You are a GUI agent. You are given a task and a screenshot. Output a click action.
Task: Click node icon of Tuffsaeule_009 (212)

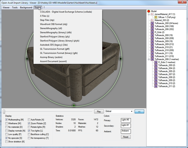pos(152,44)
